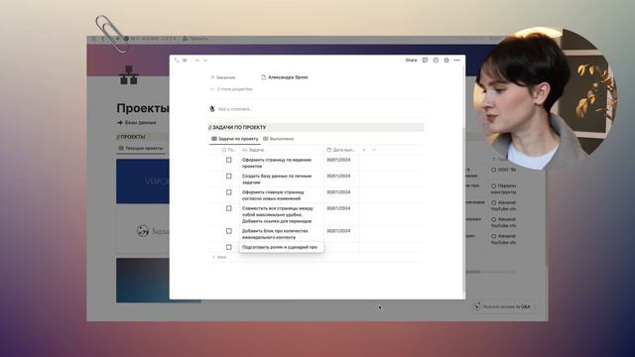Open task 'Оформить страницу по ведению проектов'
This screenshot has height=357, width=635.
point(277,163)
